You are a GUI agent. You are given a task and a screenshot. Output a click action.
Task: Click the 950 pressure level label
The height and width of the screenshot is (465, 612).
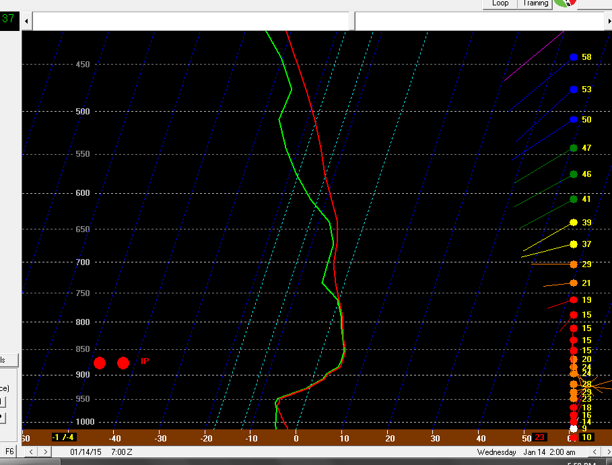82,398
